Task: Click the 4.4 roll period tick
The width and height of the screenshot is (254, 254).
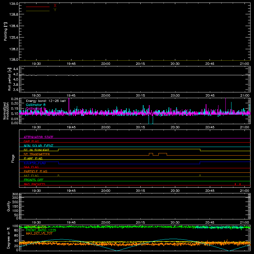Action: pos(16,69)
